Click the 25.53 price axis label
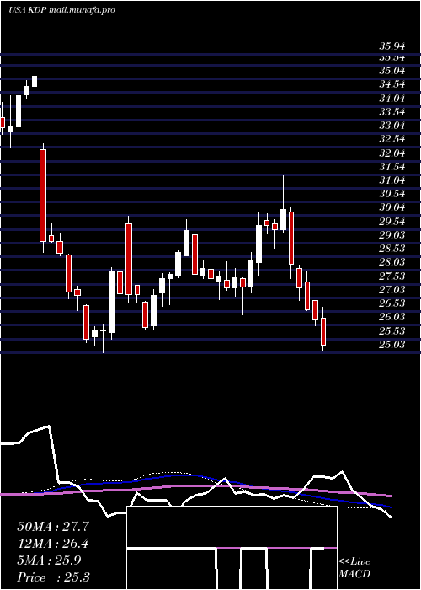Screen dimensions: 421x590 [x=392, y=331]
